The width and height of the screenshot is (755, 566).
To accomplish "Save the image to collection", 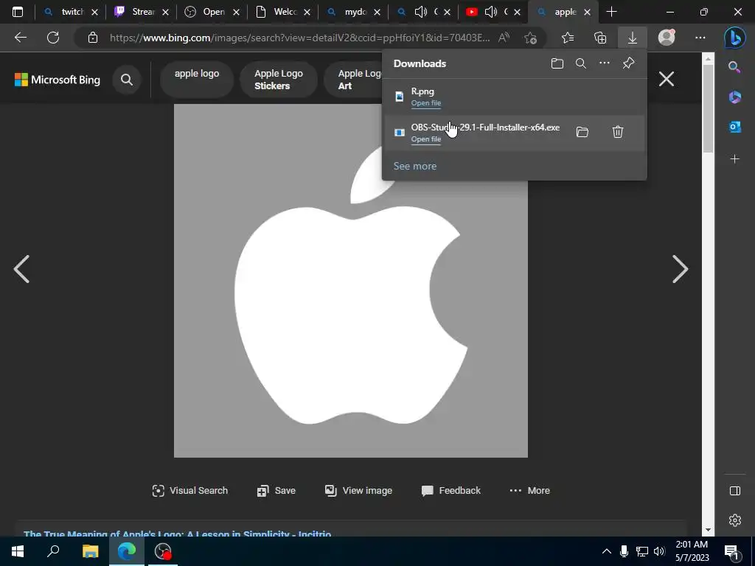I will (x=276, y=490).
